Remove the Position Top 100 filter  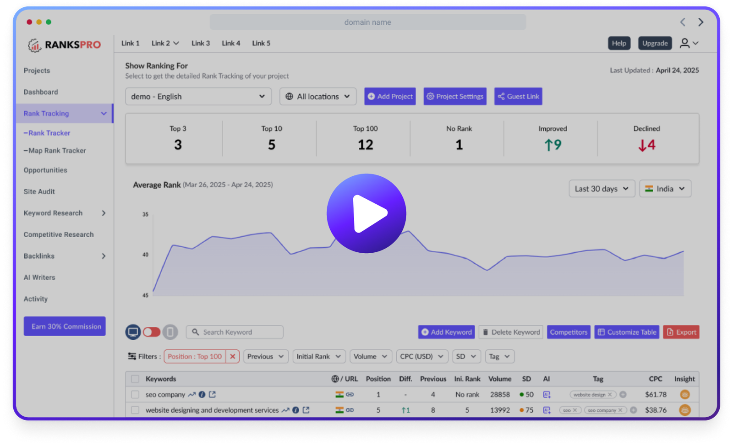point(233,356)
